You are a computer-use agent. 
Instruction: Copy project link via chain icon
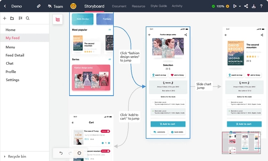tap(39, 6)
